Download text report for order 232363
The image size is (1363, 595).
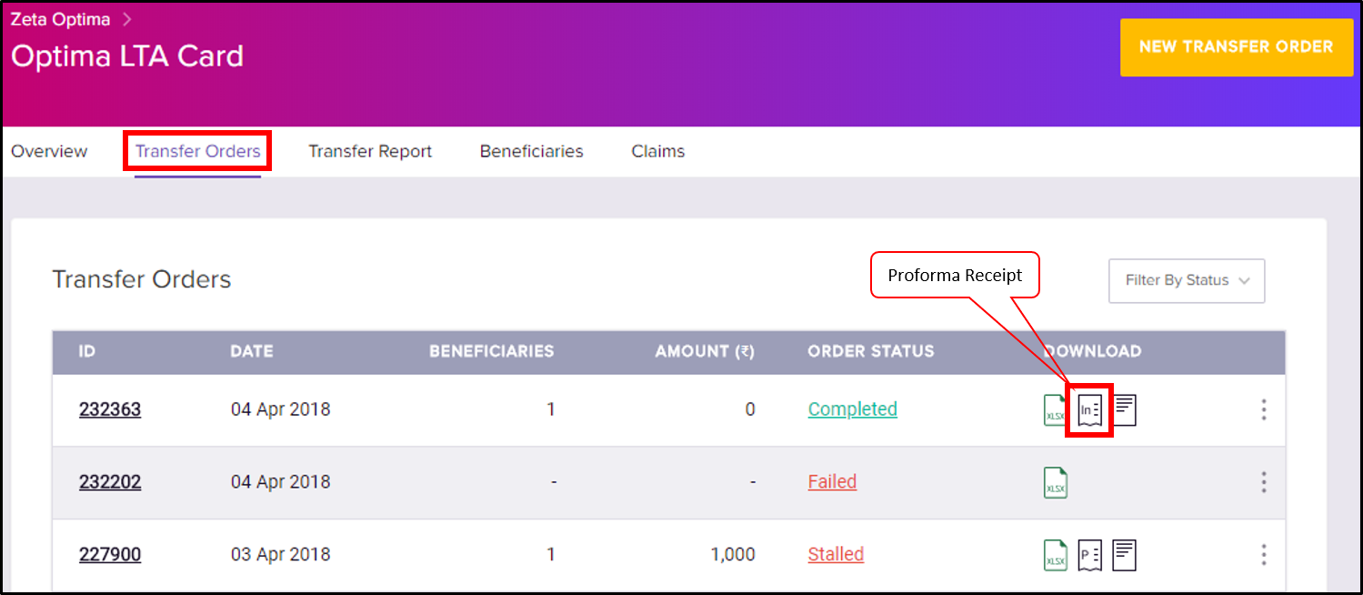[x=1125, y=410]
